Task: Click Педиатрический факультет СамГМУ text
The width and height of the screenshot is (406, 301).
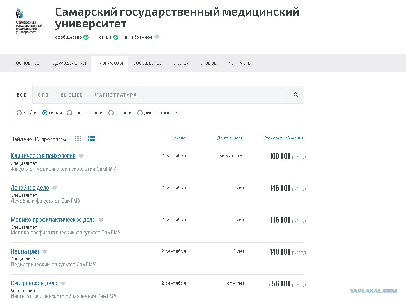Action: pos(53,265)
